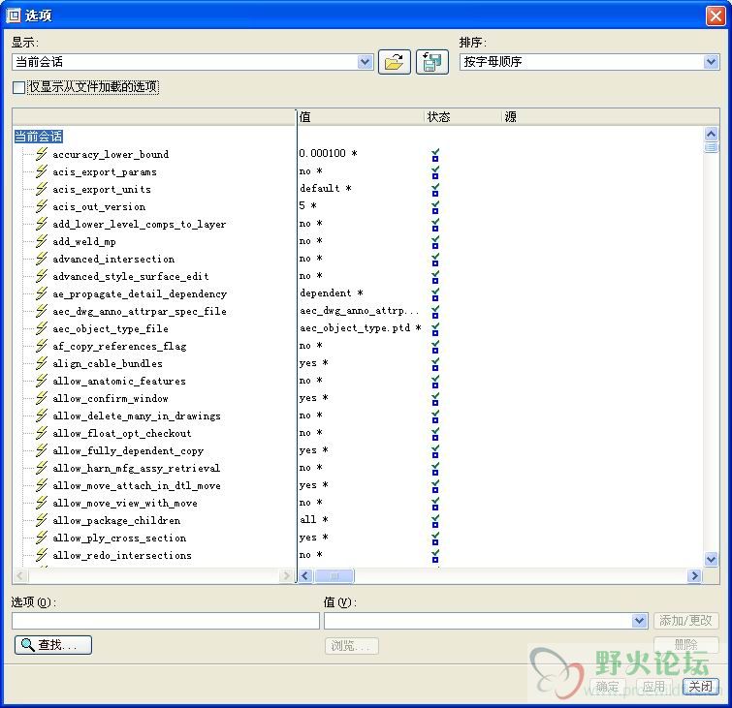This screenshot has height=708, width=732.
Task: Click status icon in allow_float_opt_checkout row
Action: 435,434
